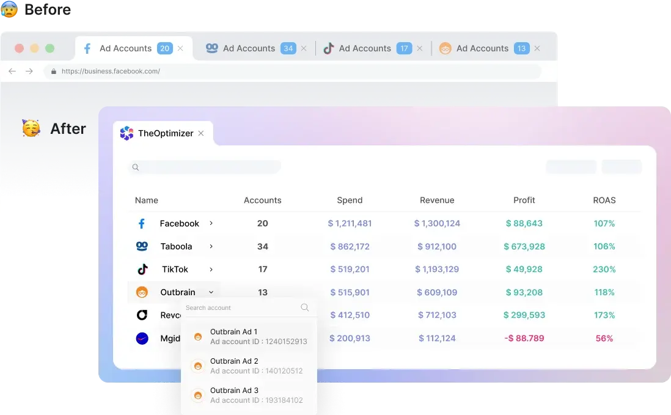Click the Taboola icon in the table row
Image resolution: width=671 pixels, height=415 pixels.
point(142,246)
